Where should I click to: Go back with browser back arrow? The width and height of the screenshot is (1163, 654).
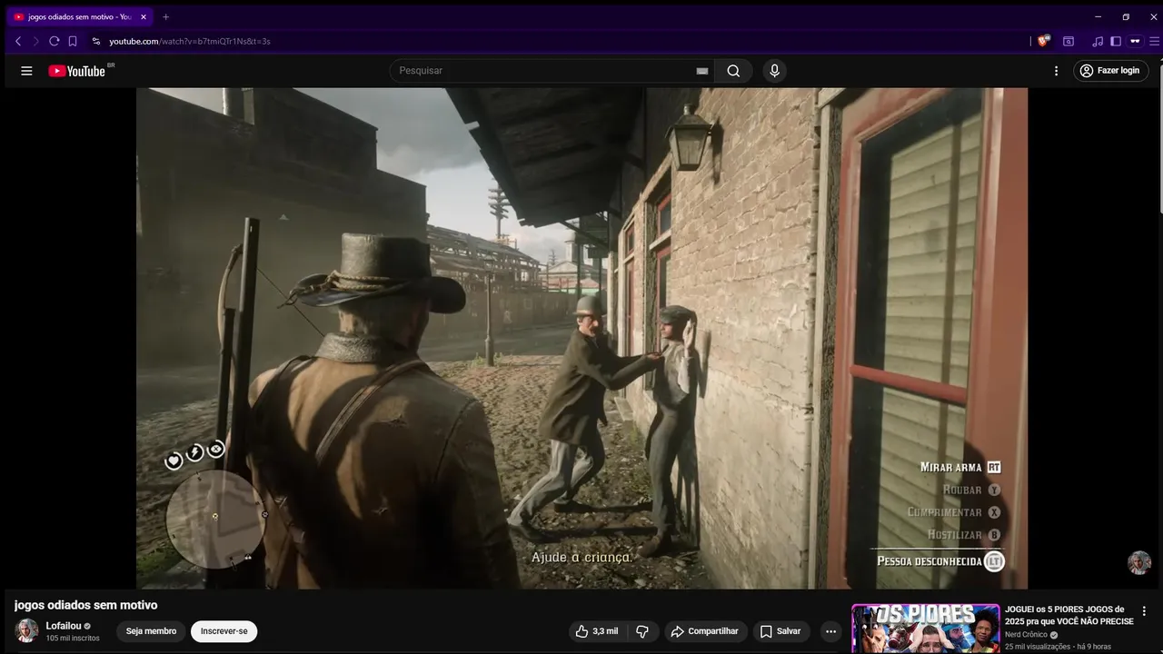tap(18, 41)
